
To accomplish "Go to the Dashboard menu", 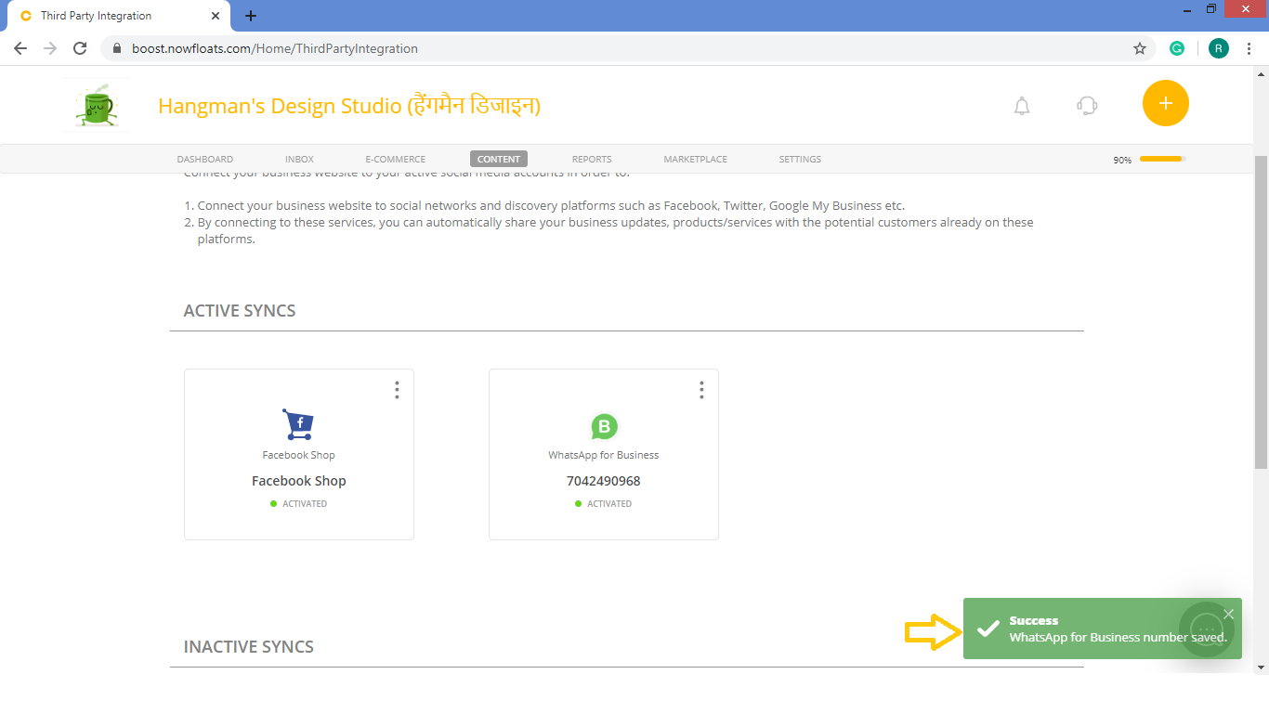I will coord(205,160).
